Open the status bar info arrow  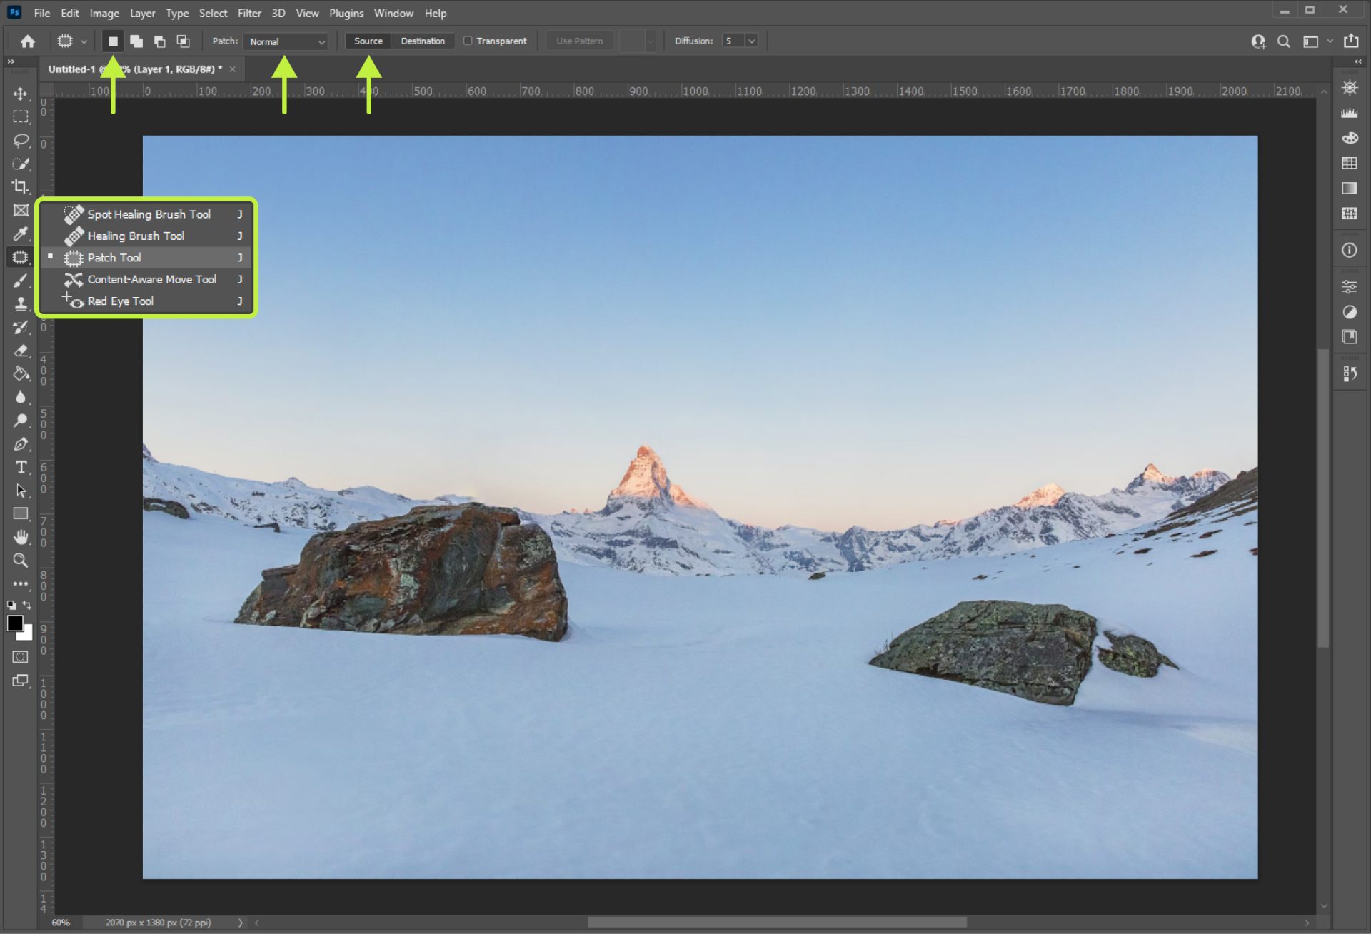point(241,923)
